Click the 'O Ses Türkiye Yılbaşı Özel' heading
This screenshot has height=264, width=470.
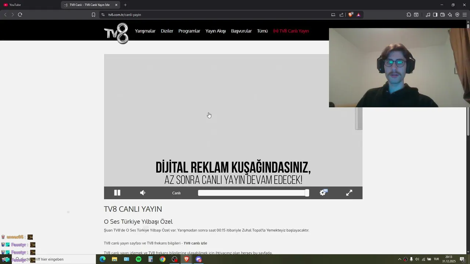coord(138,221)
